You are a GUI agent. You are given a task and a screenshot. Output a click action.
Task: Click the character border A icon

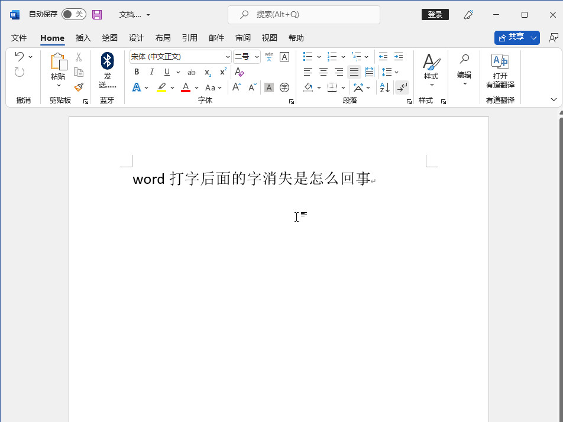pos(284,57)
